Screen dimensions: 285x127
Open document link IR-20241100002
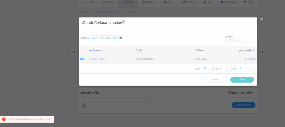point(98,59)
